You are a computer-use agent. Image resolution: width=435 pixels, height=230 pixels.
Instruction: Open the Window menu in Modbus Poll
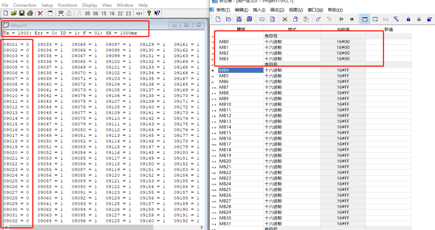point(125,5)
